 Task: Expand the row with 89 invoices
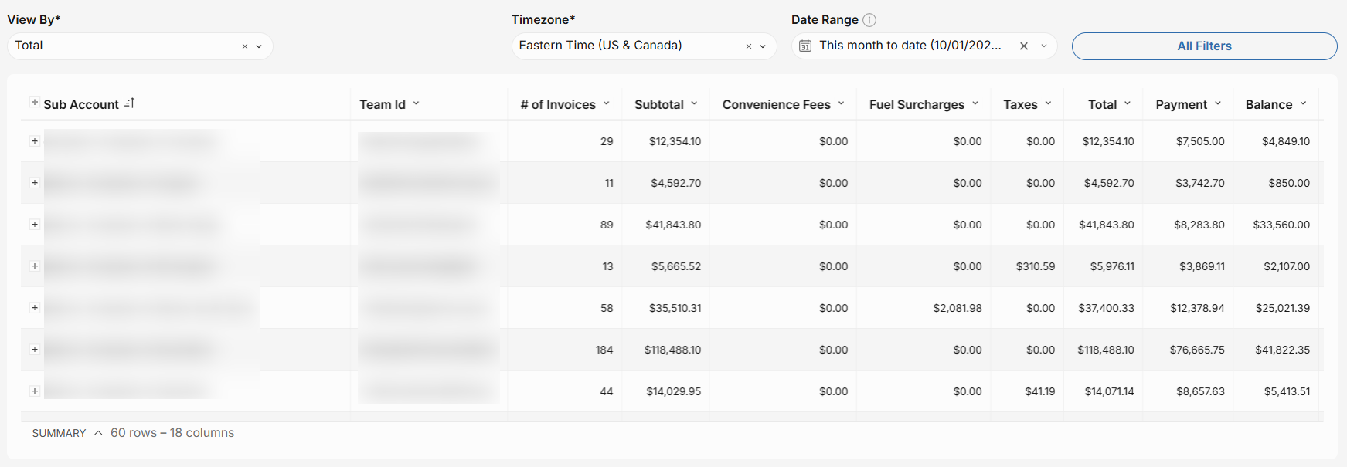34,225
